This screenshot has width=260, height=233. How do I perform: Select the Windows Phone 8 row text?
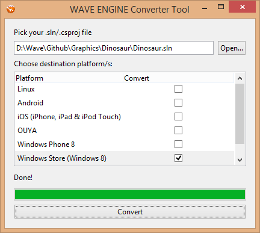(x=46, y=144)
